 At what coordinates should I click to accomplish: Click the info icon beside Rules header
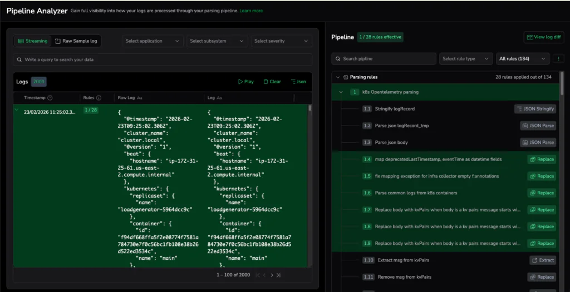(x=99, y=98)
